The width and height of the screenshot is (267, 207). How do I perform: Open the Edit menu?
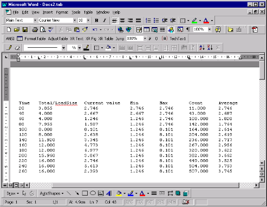pyautogui.click(x=25, y=12)
